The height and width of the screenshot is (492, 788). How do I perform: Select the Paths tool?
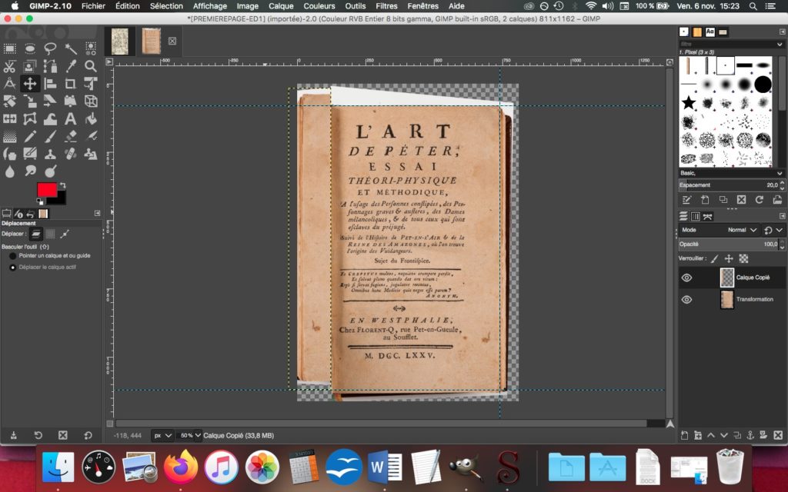(x=50, y=66)
